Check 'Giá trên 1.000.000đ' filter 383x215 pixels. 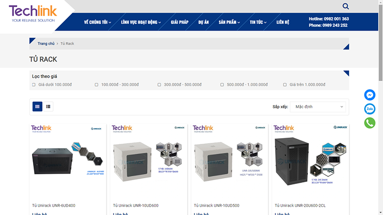tap(285, 85)
